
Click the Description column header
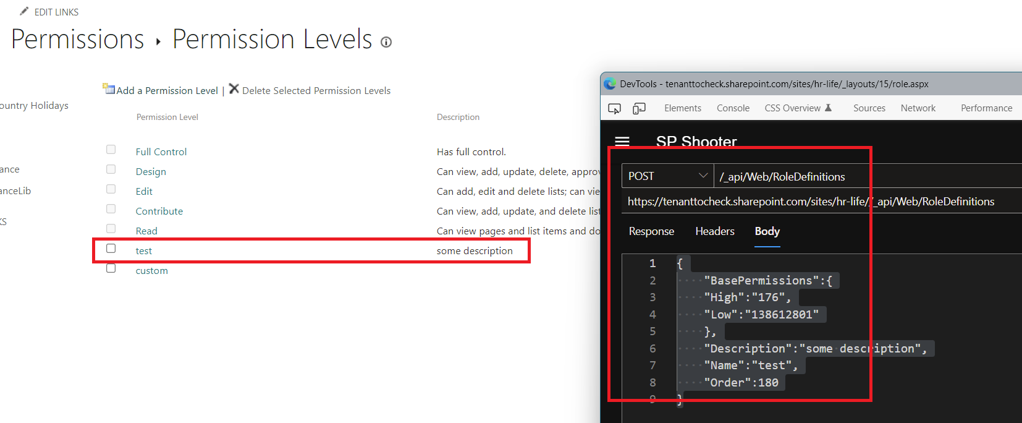point(458,117)
